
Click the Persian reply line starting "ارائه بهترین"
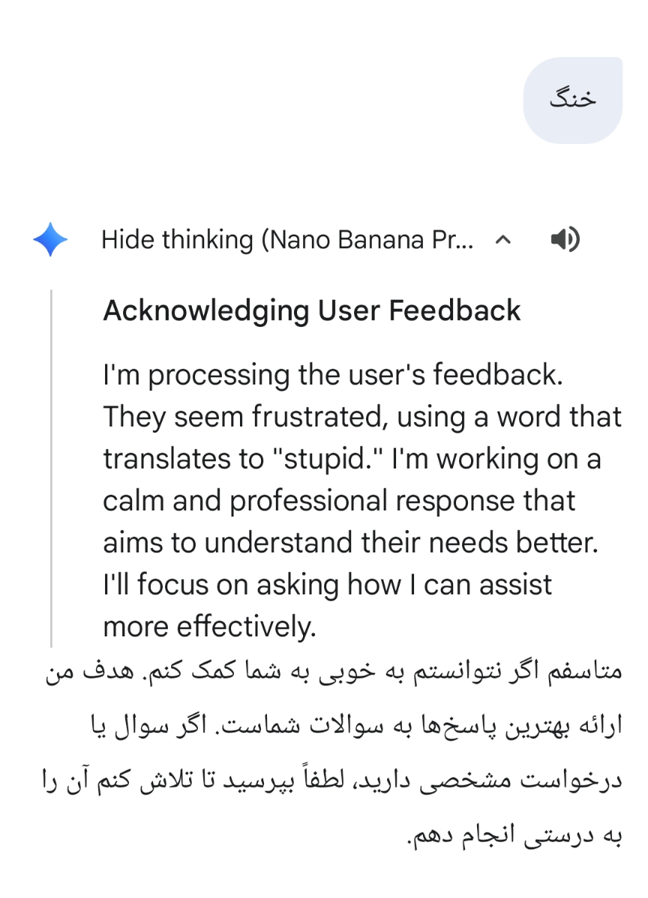click(x=352, y=726)
